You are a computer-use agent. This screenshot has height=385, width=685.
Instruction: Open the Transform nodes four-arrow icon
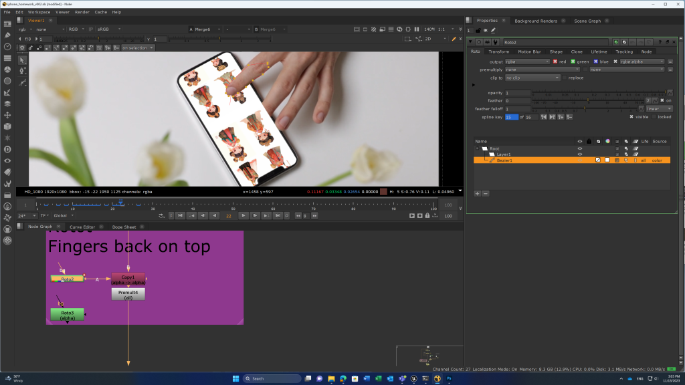(7, 115)
